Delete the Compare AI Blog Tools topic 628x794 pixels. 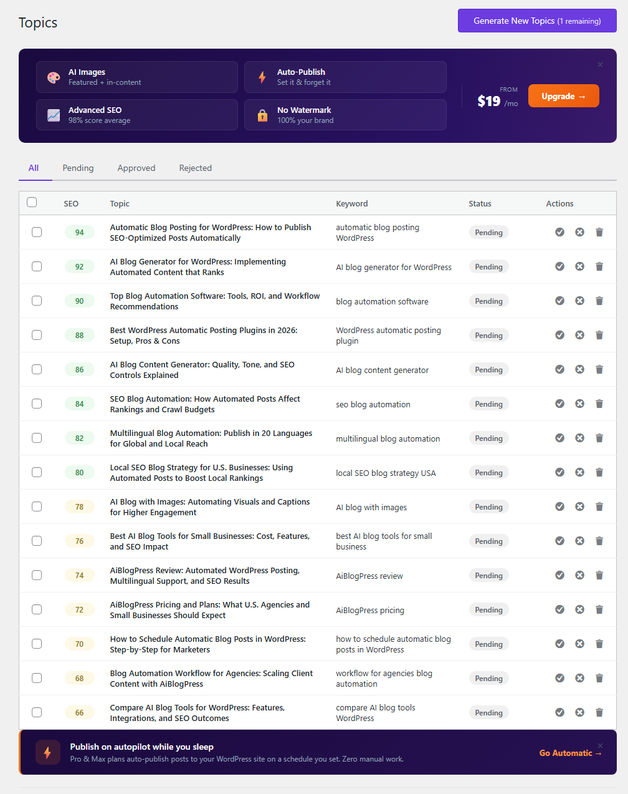[599, 712]
